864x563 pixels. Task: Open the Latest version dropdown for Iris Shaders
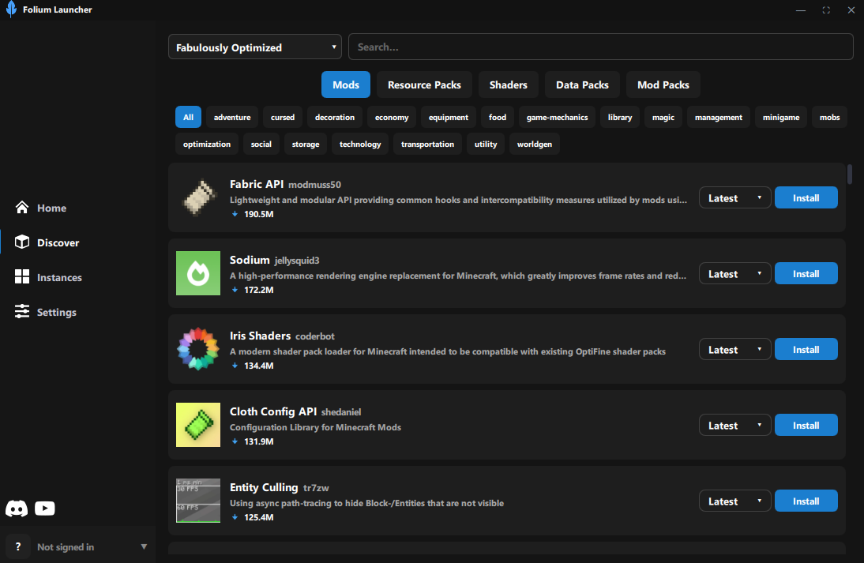point(734,350)
